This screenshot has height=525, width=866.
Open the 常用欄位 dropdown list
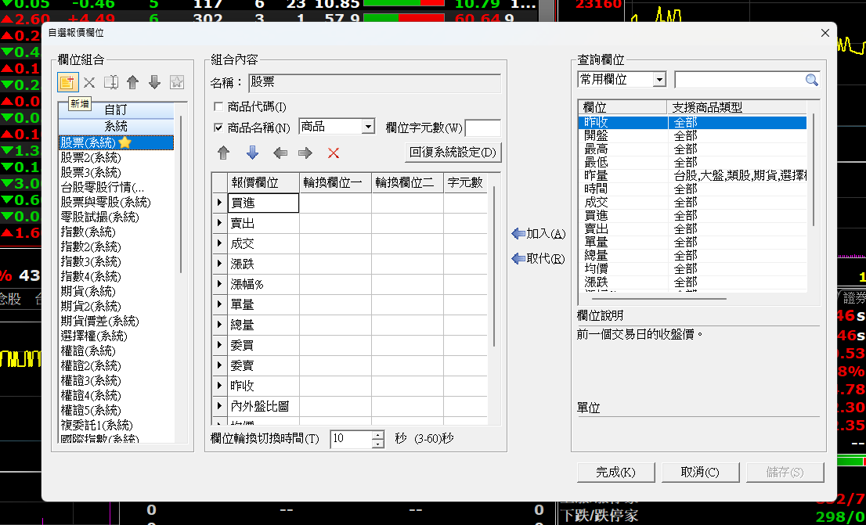[659, 80]
